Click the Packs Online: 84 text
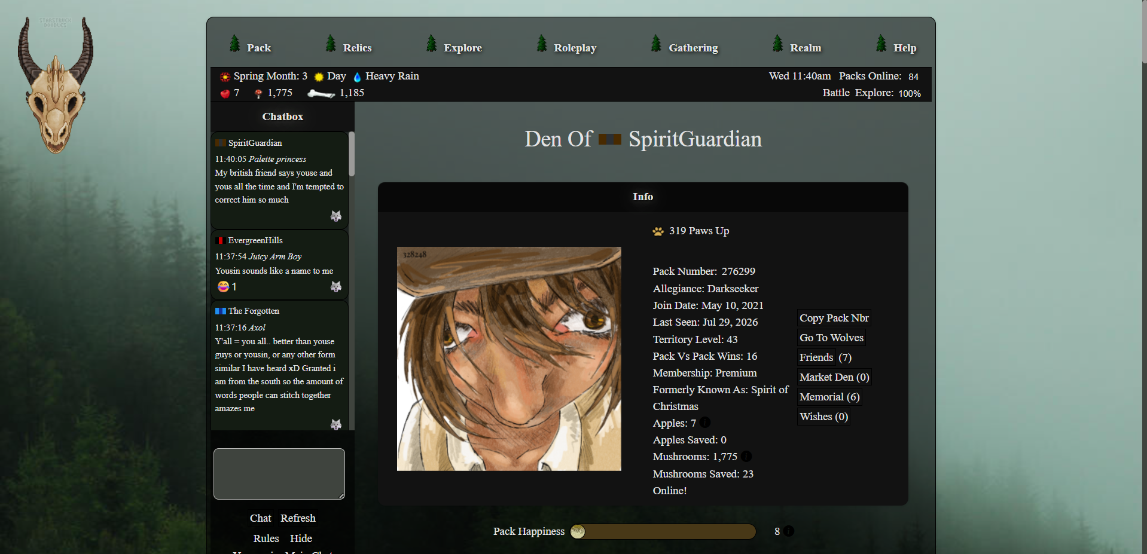 click(878, 76)
